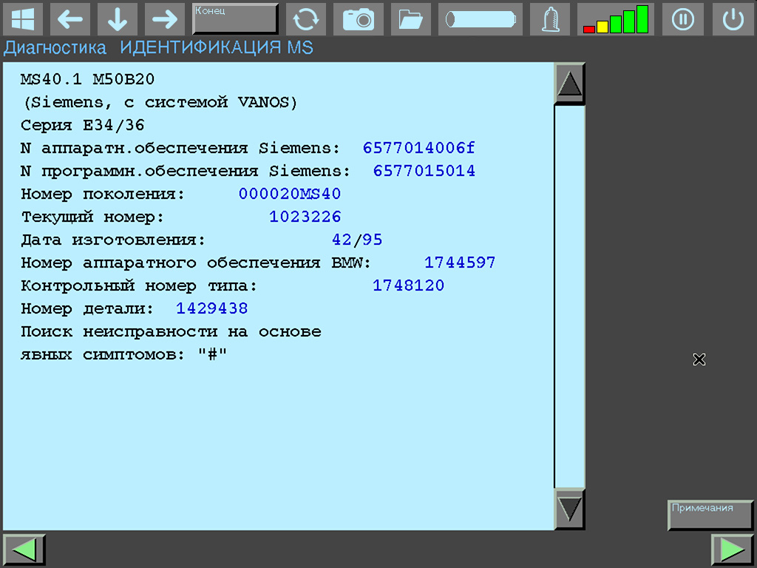This screenshot has height=568, width=757.
Task: Click the blue right arrow in toolbar
Action: [x=164, y=19]
